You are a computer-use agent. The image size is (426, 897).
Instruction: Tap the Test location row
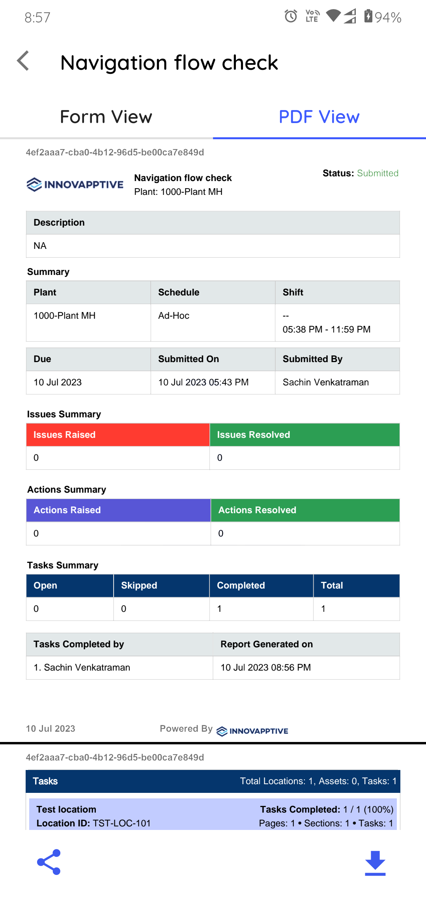coord(213,816)
